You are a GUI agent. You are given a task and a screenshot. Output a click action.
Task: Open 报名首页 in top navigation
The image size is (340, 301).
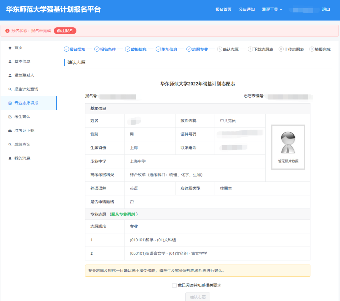coord(223,9)
